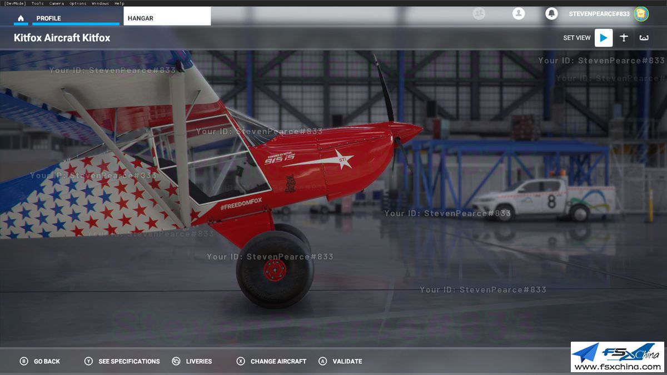This screenshot has height=375, width=667.
Task: Click the Liveries controller glyph icon
Action: (176, 361)
